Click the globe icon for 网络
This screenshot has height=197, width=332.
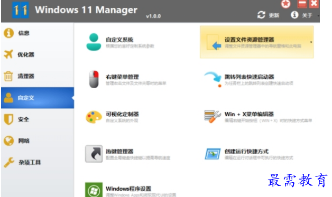tap(8, 140)
